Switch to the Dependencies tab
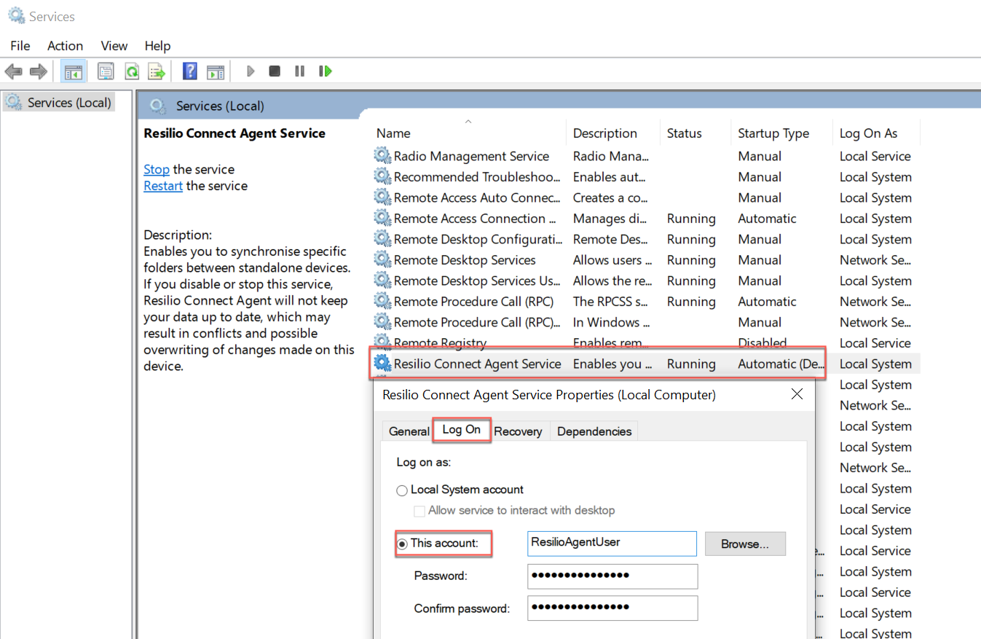Image resolution: width=981 pixels, height=639 pixels. [594, 431]
